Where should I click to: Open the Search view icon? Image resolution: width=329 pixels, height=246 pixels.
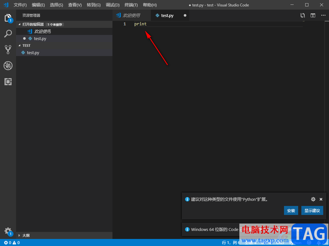click(x=8, y=34)
